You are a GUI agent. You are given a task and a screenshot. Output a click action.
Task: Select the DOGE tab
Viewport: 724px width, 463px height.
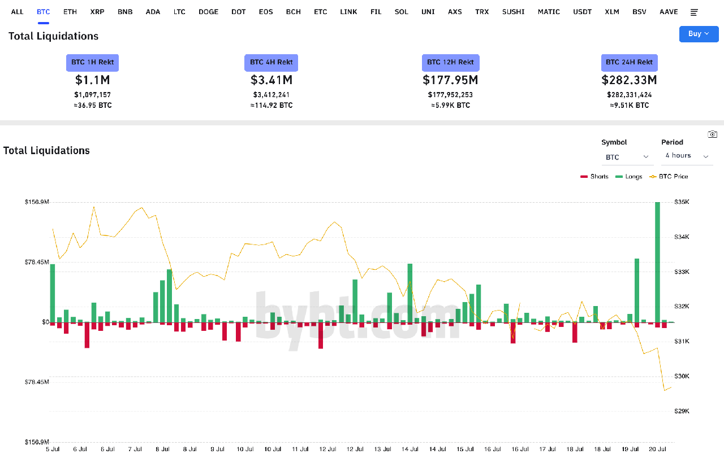209,12
